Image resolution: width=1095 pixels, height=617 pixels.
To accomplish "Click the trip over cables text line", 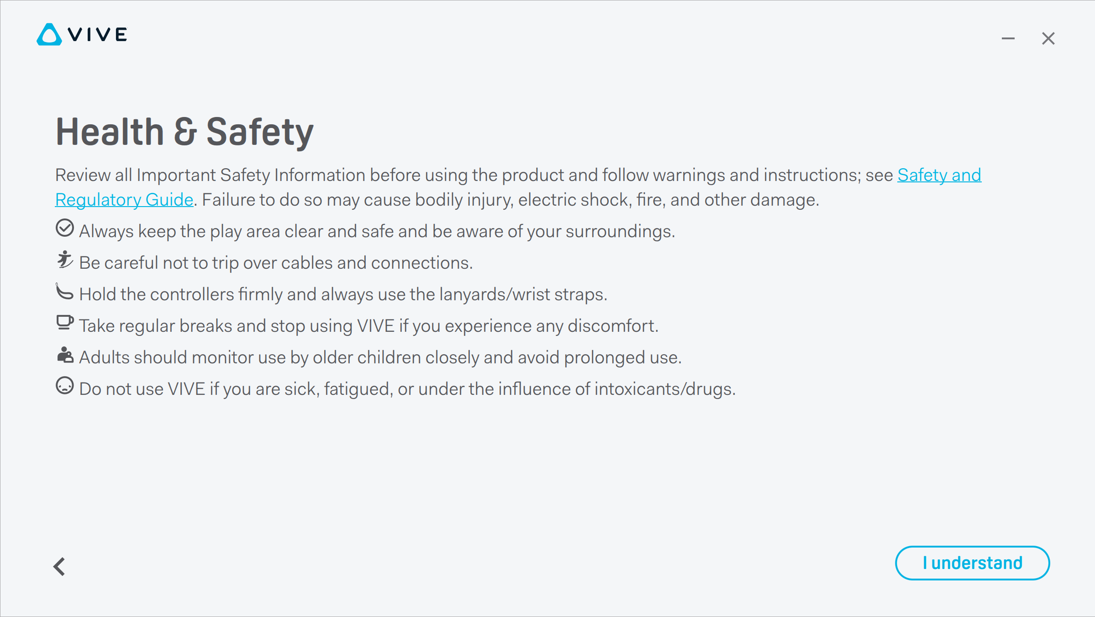I will click(276, 263).
